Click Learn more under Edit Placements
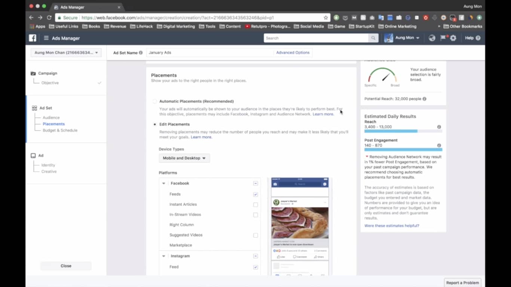This screenshot has width=511, height=287. coord(201,137)
